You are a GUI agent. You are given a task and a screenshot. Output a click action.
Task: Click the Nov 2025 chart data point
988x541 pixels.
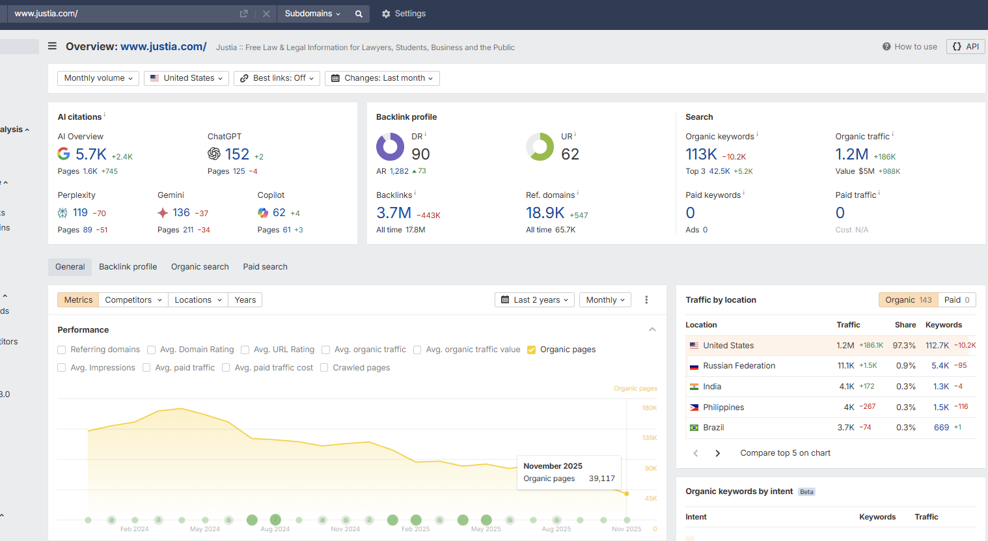pos(627,493)
